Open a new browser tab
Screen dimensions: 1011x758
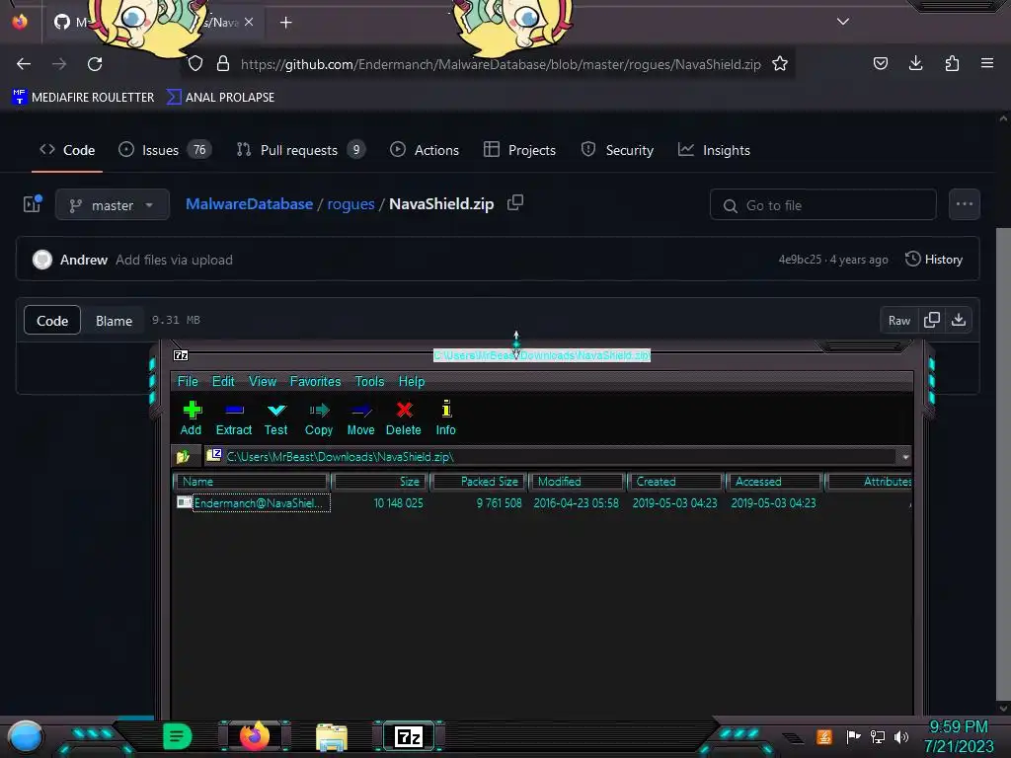285,23
